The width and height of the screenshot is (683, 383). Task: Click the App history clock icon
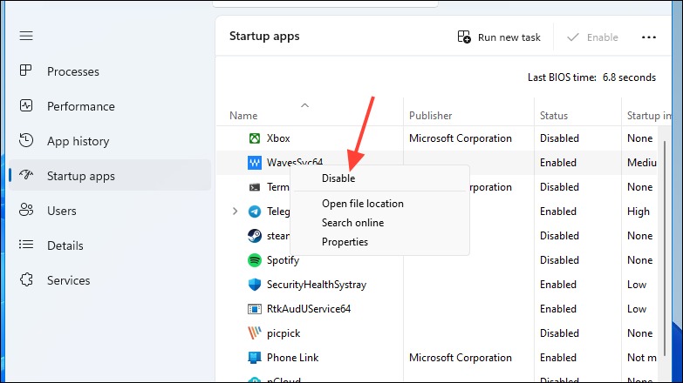click(26, 140)
